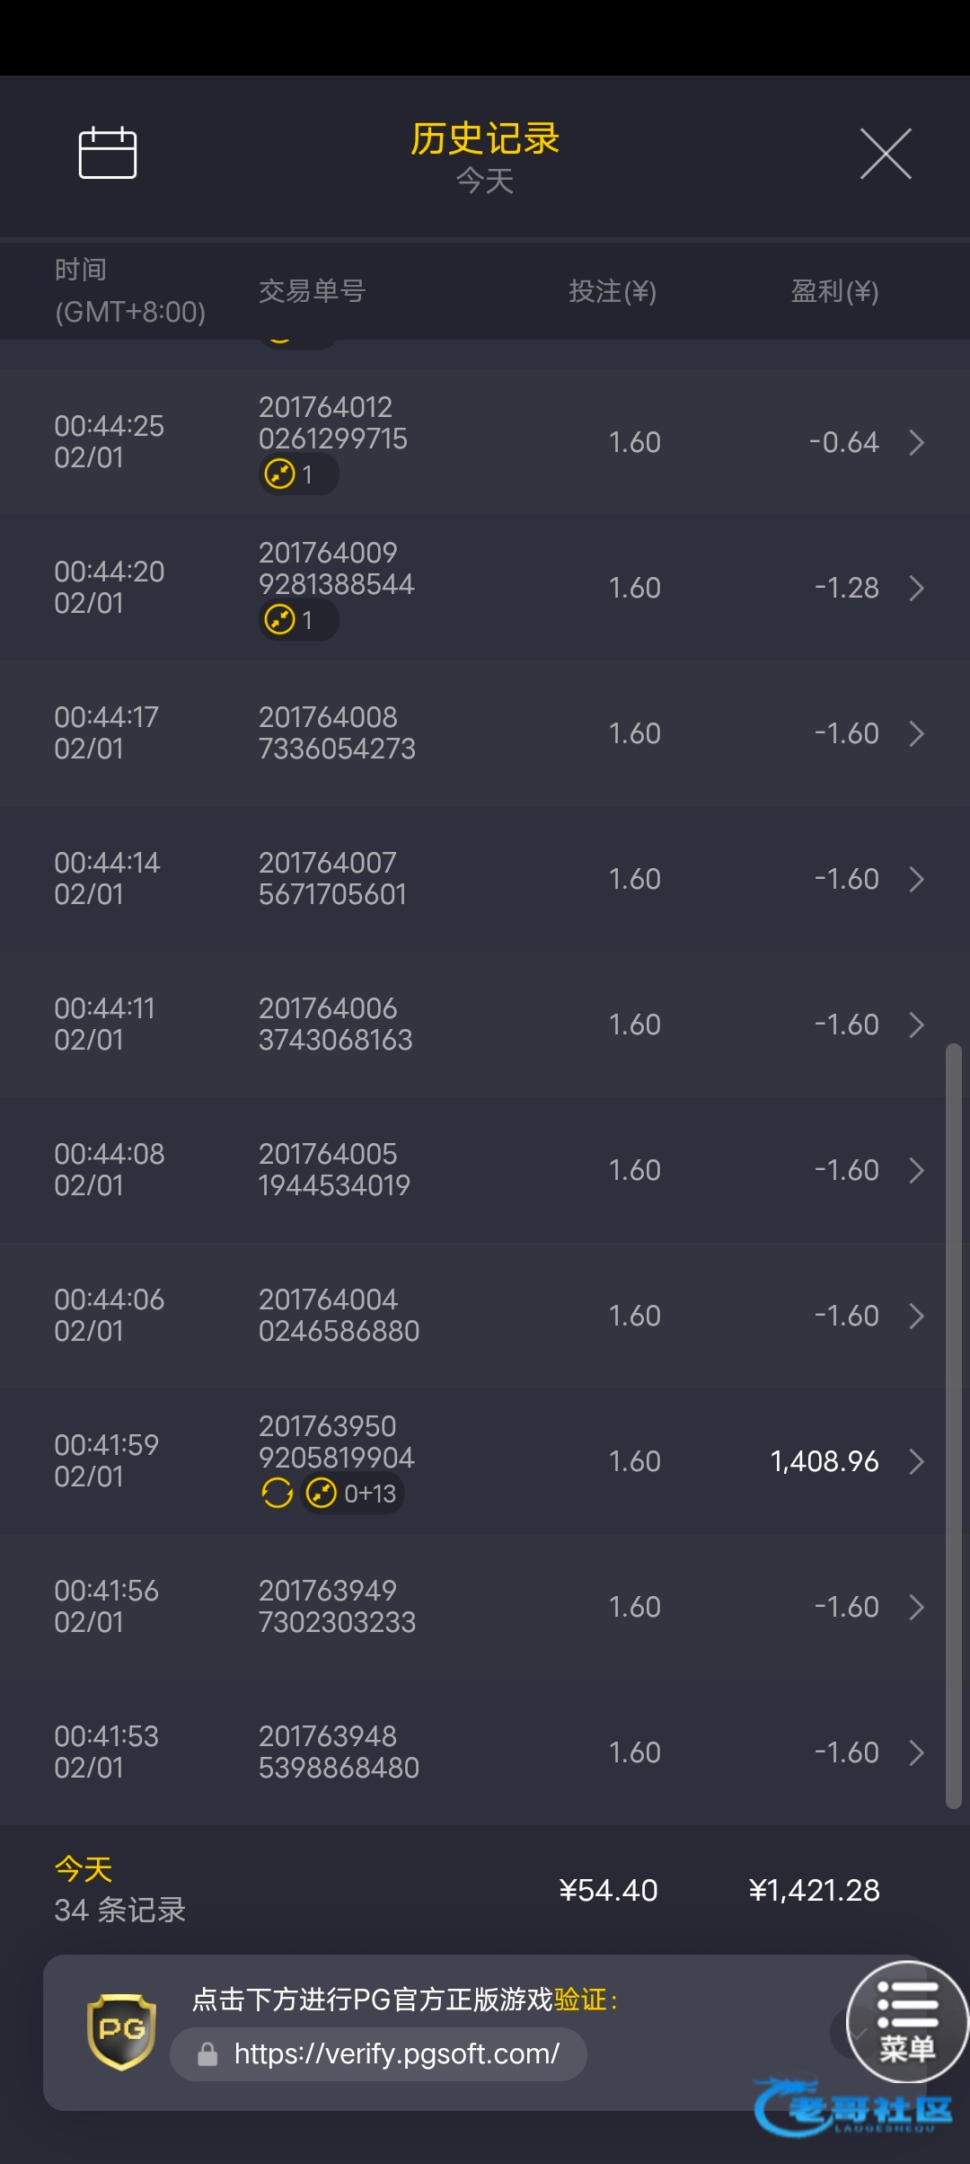
Task: Open the calendar date picker icon
Action: (x=108, y=153)
